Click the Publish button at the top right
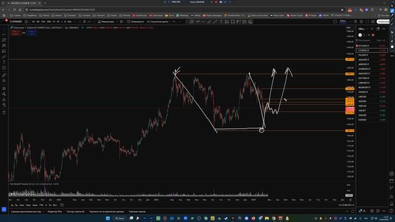 383,22
